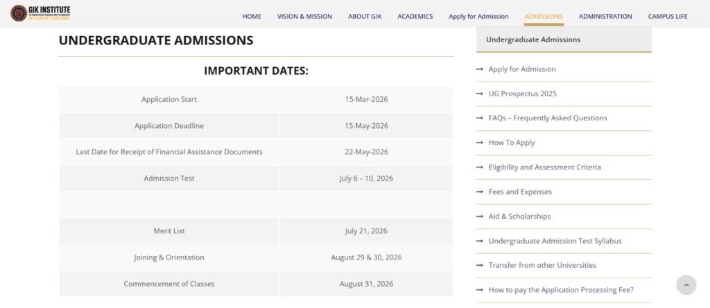Screen dimensions: 710x308
Task: Expand the ACADEMICS navigation menu
Action: (x=415, y=16)
